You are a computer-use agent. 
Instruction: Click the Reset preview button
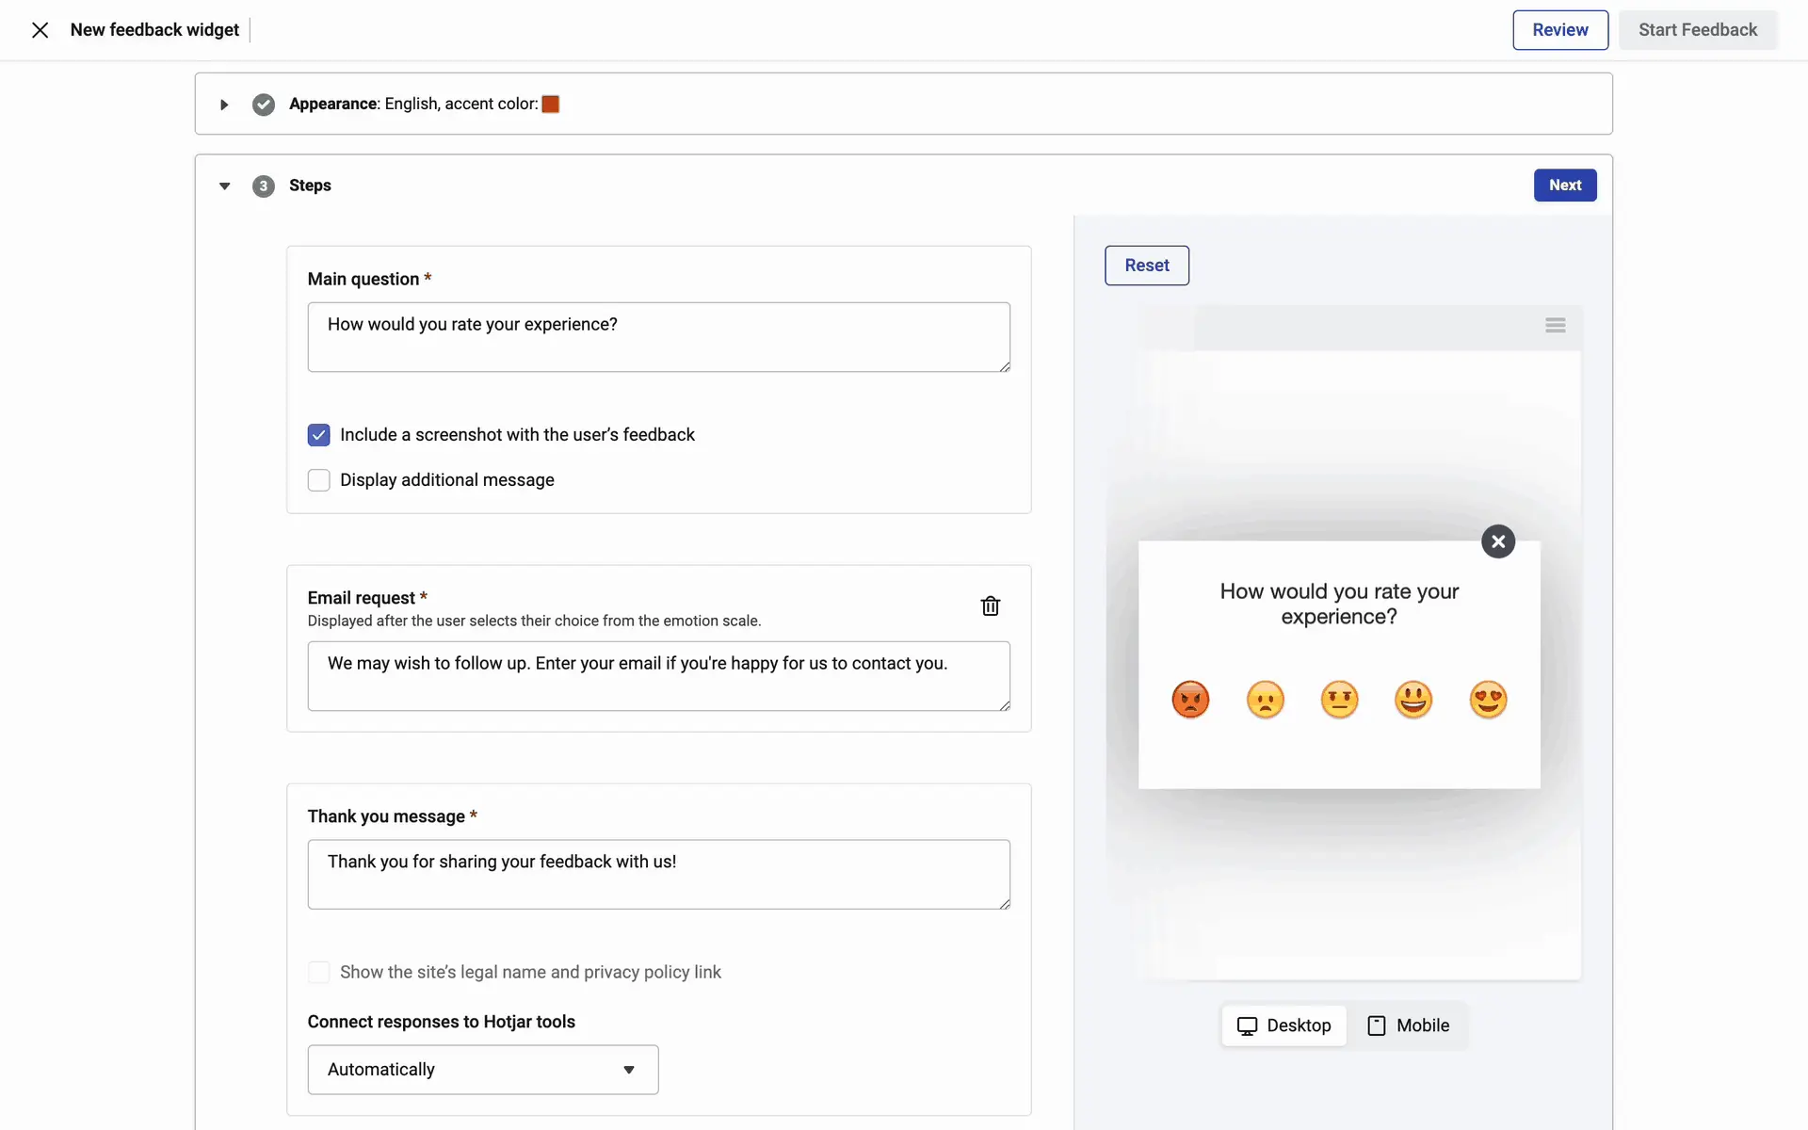[1146, 266]
